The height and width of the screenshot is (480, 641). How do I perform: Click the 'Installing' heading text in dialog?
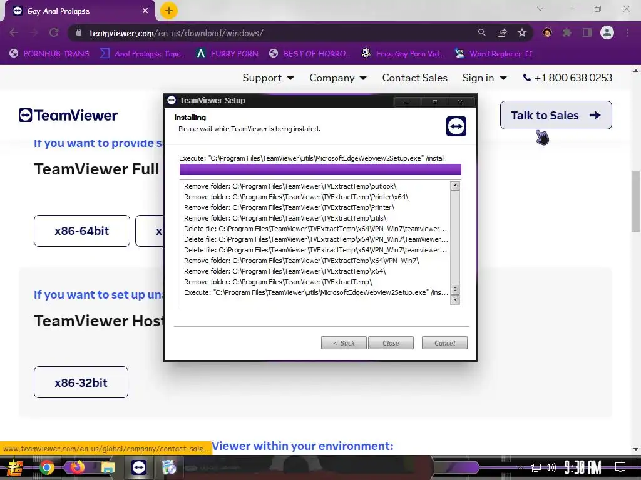coord(190,117)
